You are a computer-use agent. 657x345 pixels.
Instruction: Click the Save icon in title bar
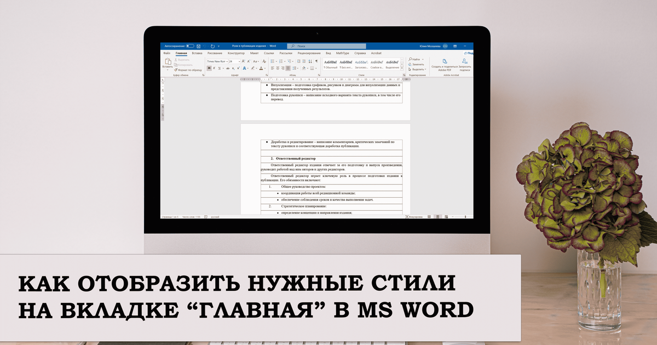click(x=199, y=46)
